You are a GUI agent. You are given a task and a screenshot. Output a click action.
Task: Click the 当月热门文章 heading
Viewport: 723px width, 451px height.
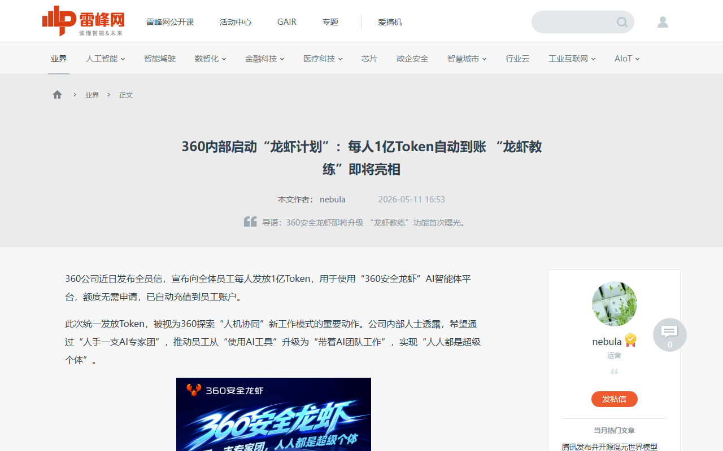[x=614, y=430]
